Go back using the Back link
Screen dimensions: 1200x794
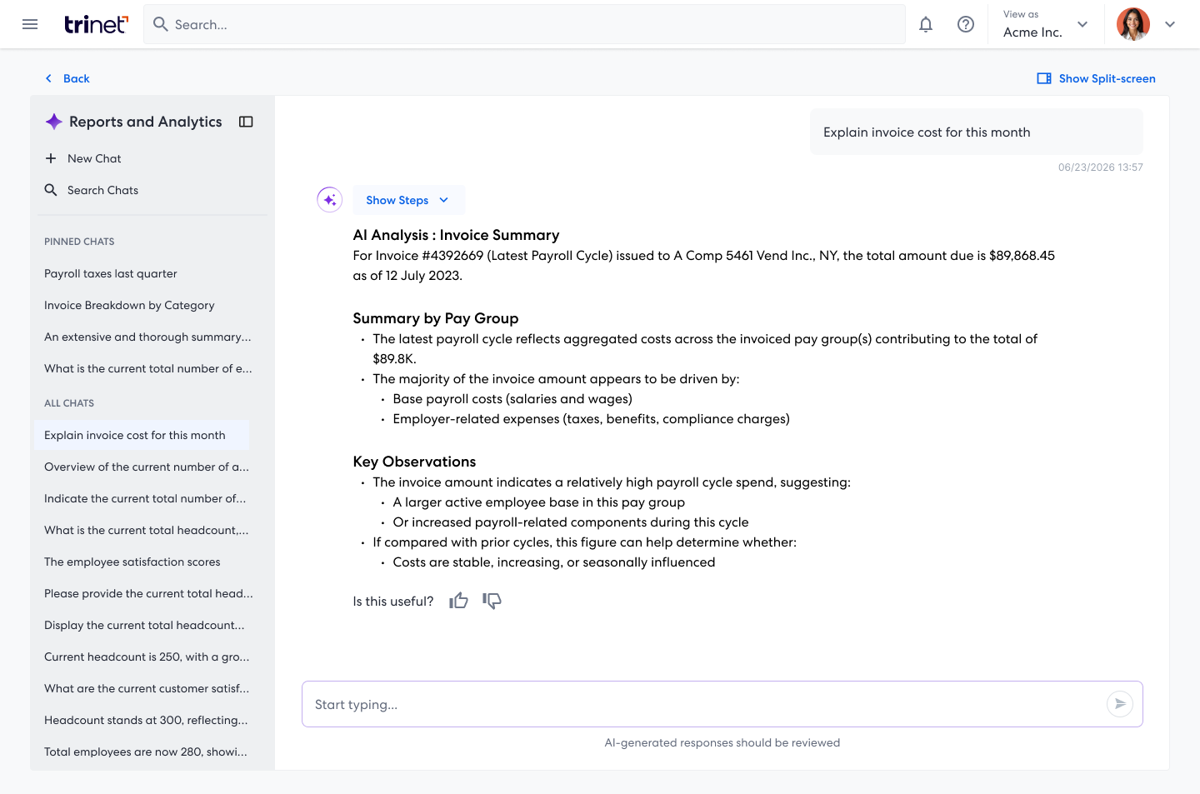[67, 78]
